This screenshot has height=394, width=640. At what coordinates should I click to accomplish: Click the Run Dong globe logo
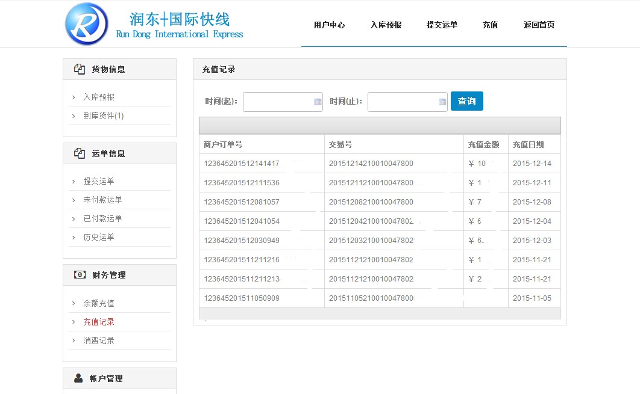point(87,24)
